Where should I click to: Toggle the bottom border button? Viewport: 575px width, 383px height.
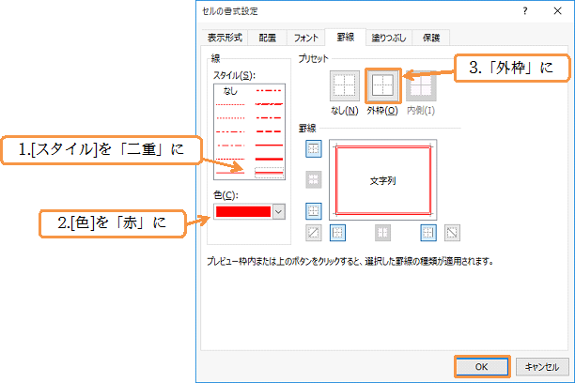click(313, 210)
